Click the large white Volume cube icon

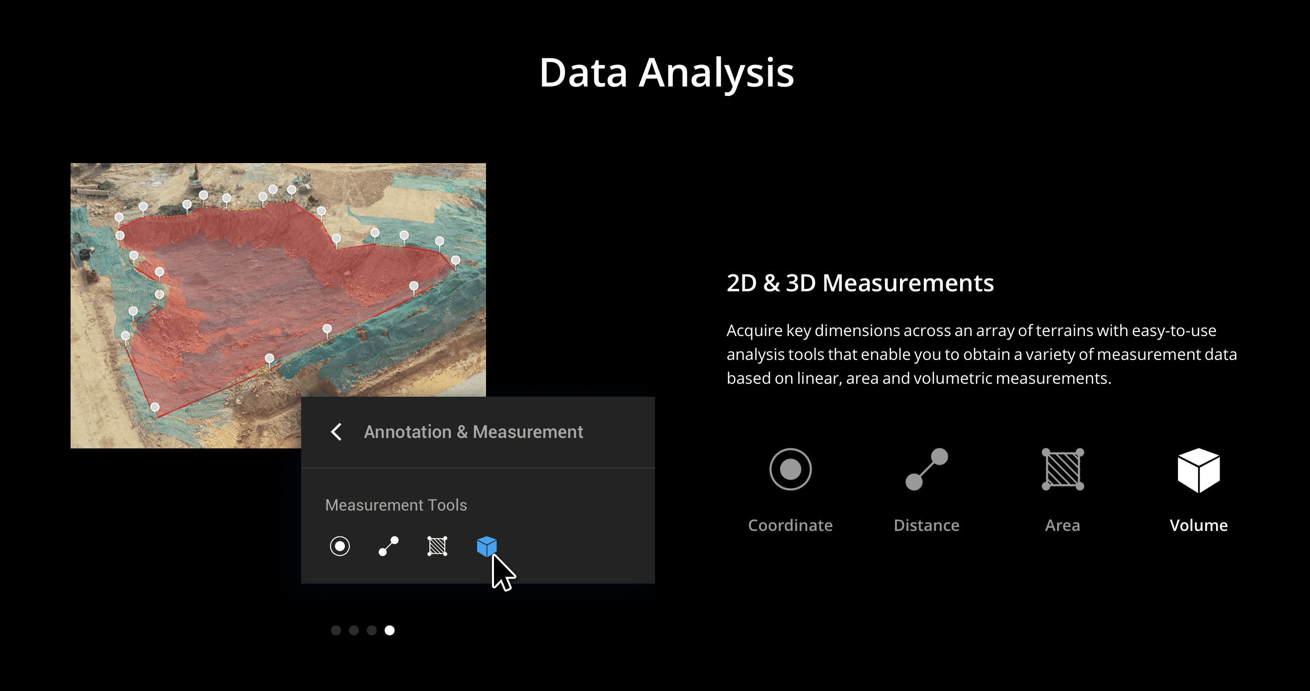(1199, 470)
